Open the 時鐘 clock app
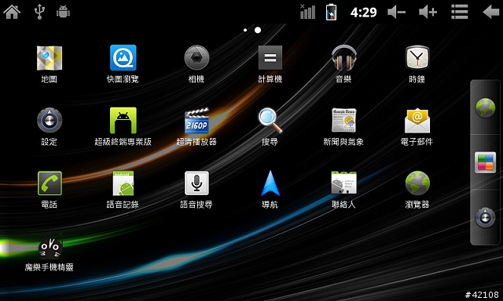This screenshot has width=503, height=301. (417, 58)
